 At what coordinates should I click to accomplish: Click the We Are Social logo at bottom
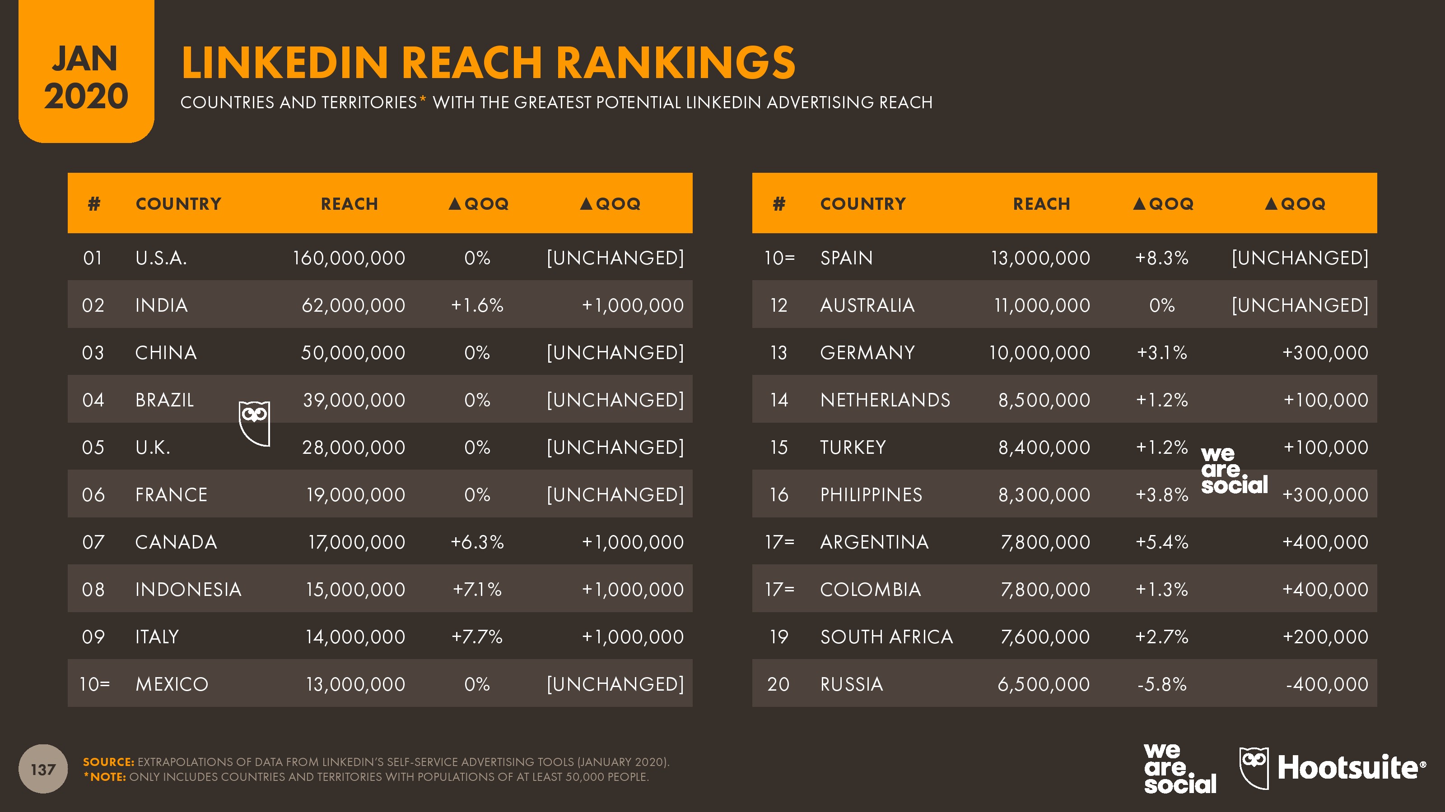pyautogui.click(x=1179, y=768)
